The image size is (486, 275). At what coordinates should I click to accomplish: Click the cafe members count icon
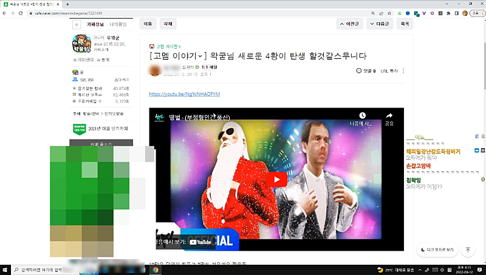75,80
